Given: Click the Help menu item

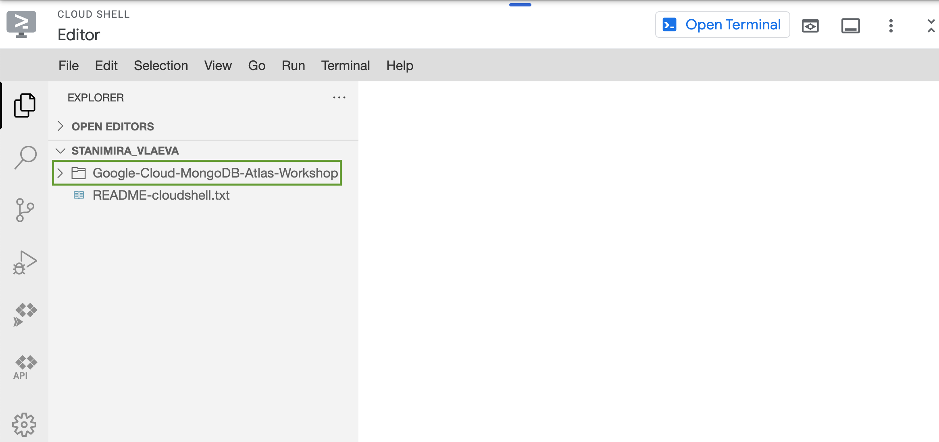Looking at the screenshot, I should click(x=400, y=66).
